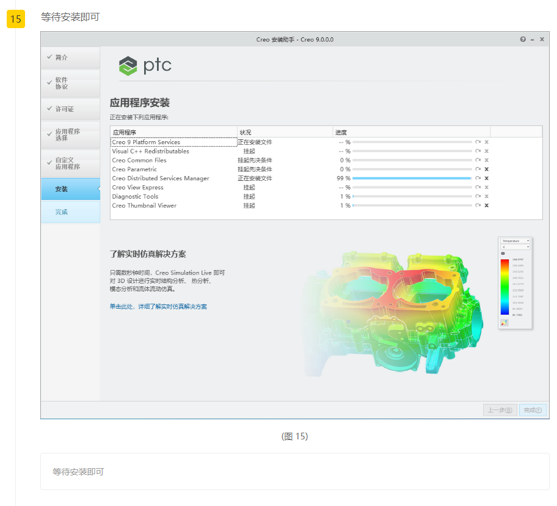Viewport: 557px width, 506px height.
Task: Click the 3D engine simulation image
Action: pos(393,313)
